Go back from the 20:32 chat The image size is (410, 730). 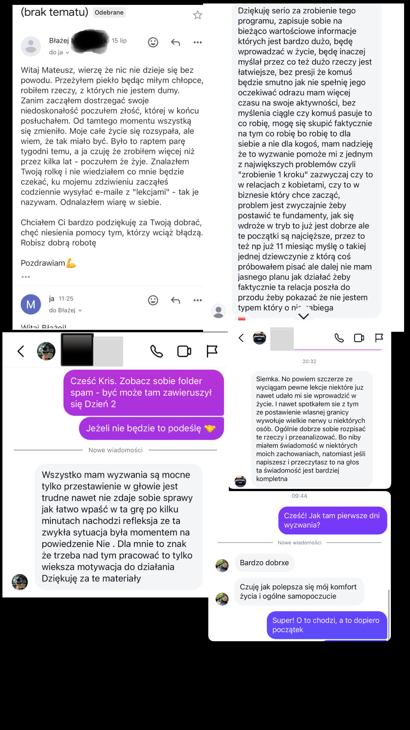click(x=241, y=338)
